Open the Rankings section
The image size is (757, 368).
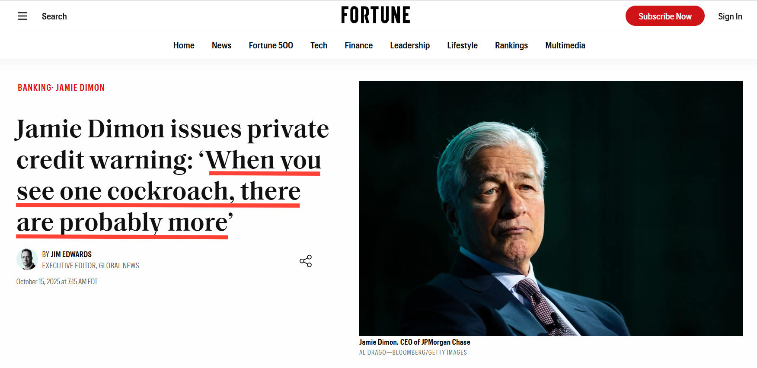pyautogui.click(x=511, y=45)
